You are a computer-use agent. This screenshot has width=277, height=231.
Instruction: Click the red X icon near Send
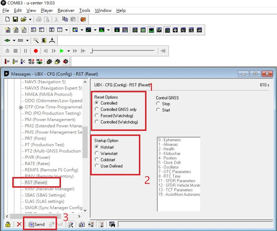coord(19,224)
